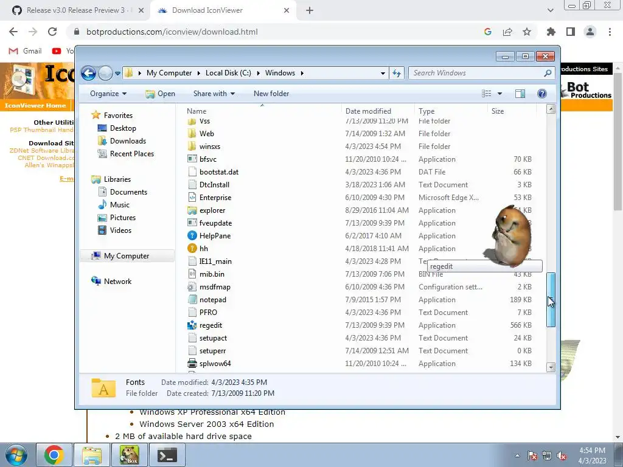Click the file list scroll up arrow
The image size is (623, 467).
click(x=551, y=109)
